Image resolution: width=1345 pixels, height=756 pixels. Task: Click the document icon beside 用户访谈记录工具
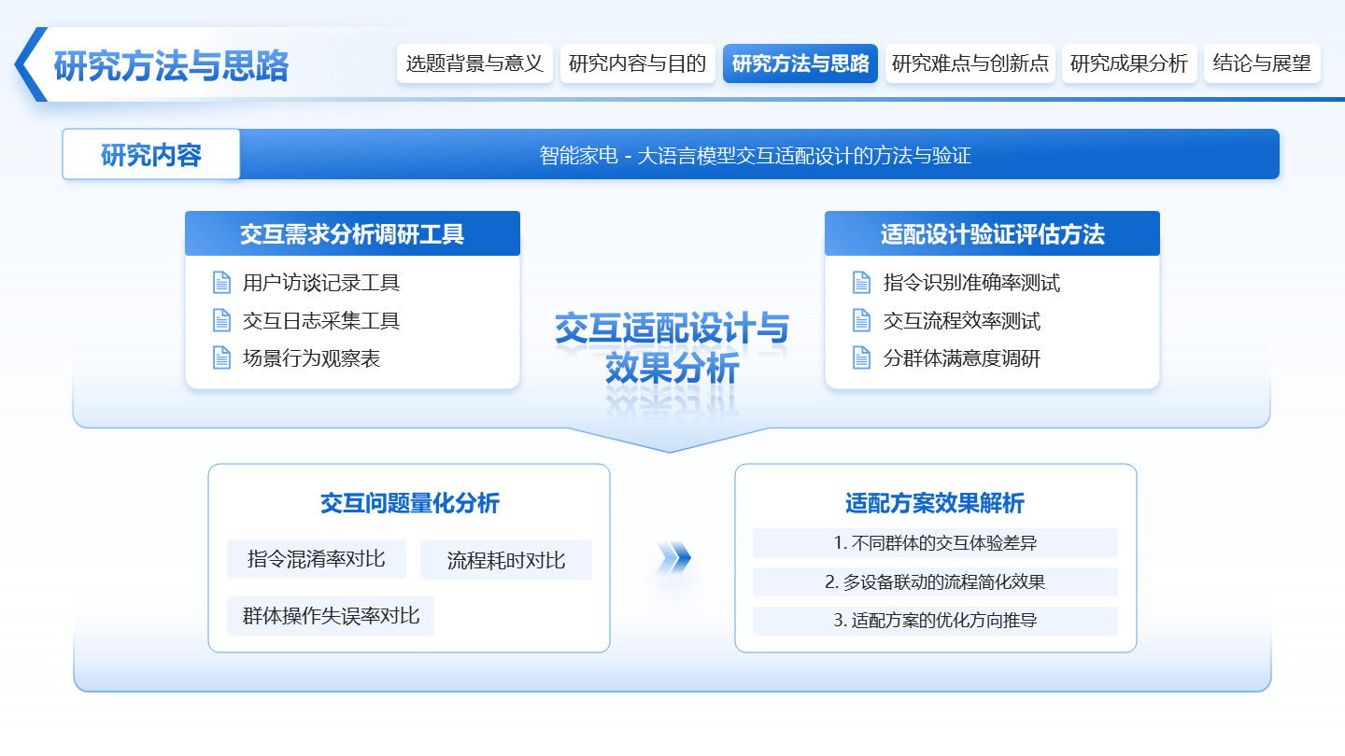[x=224, y=281]
